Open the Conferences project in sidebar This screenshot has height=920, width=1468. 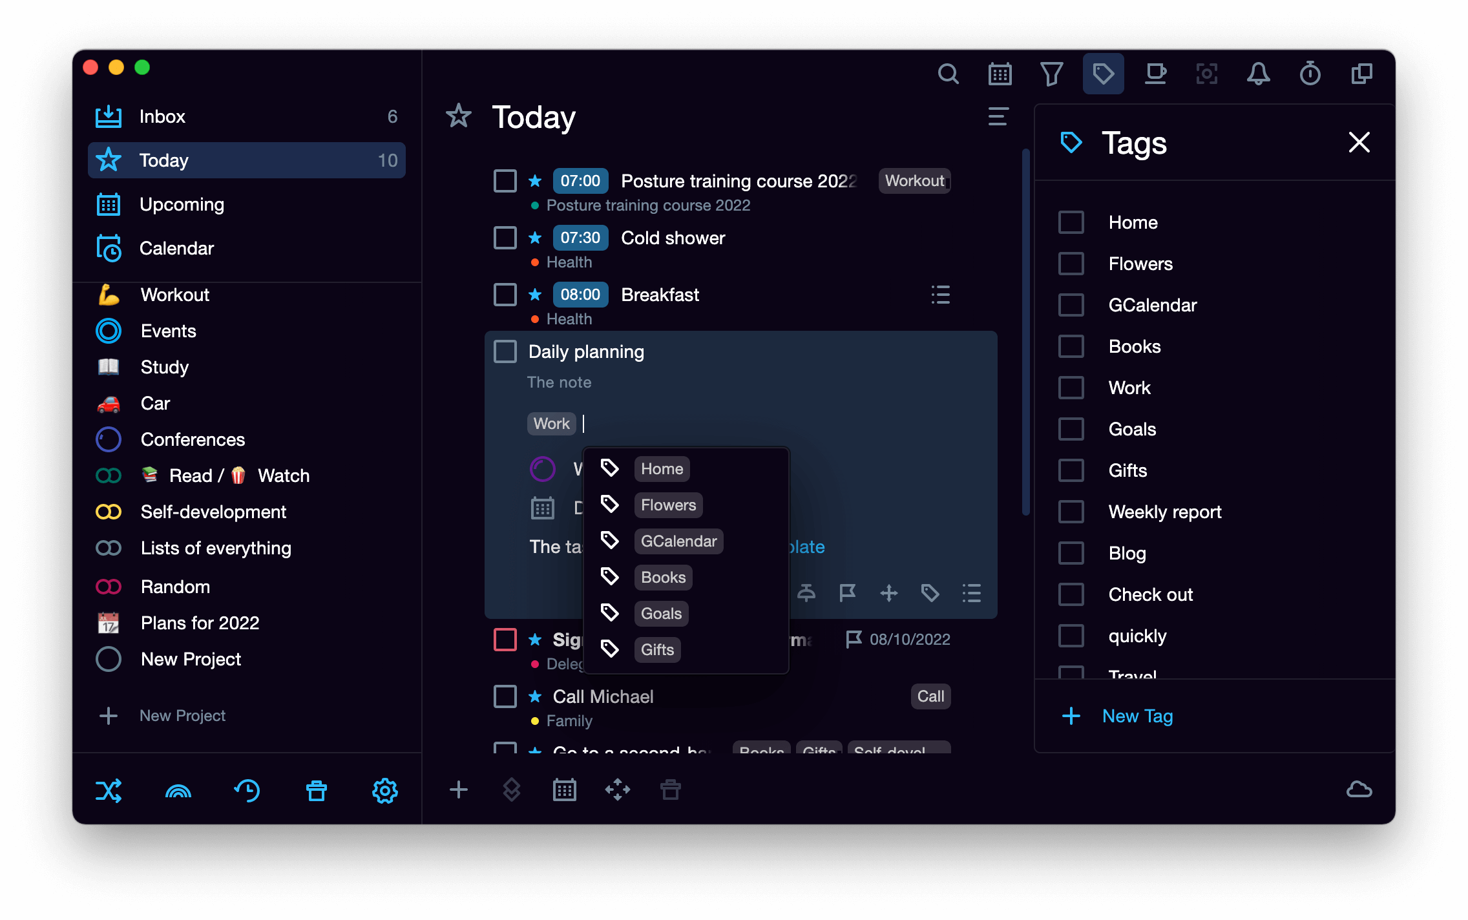[247, 439]
